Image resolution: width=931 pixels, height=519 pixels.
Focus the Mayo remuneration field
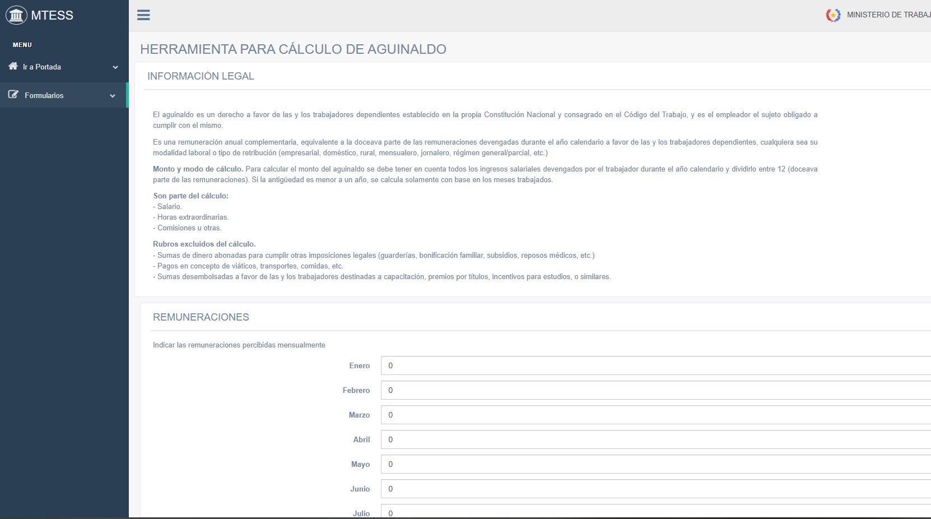point(655,464)
